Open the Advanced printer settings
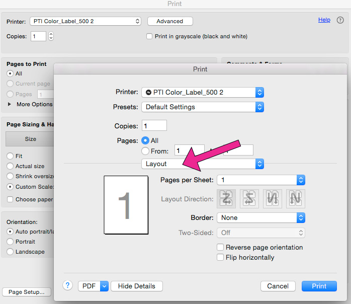351x304 pixels. (x=170, y=21)
